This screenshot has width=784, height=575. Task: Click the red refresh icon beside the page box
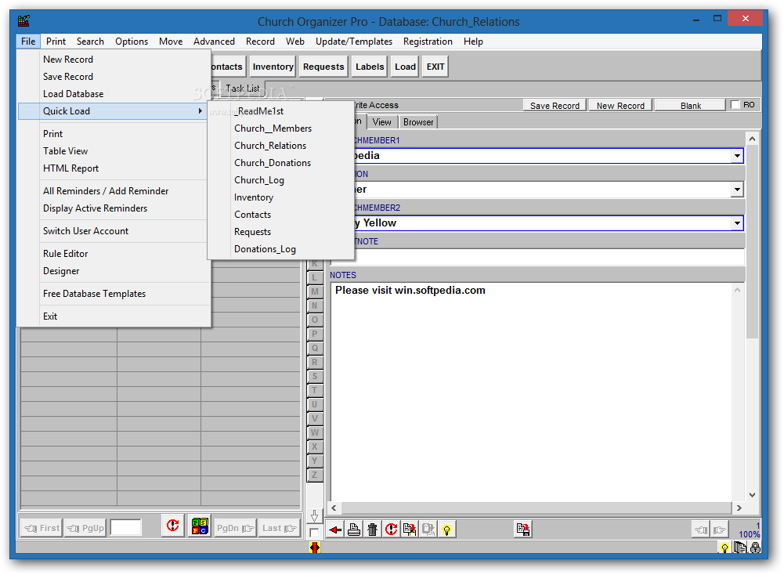[x=173, y=526]
